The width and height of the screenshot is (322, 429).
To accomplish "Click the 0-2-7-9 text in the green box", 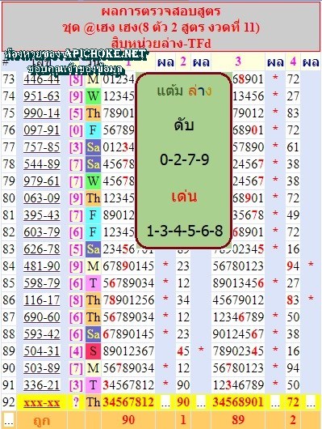I will coord(185,159).
